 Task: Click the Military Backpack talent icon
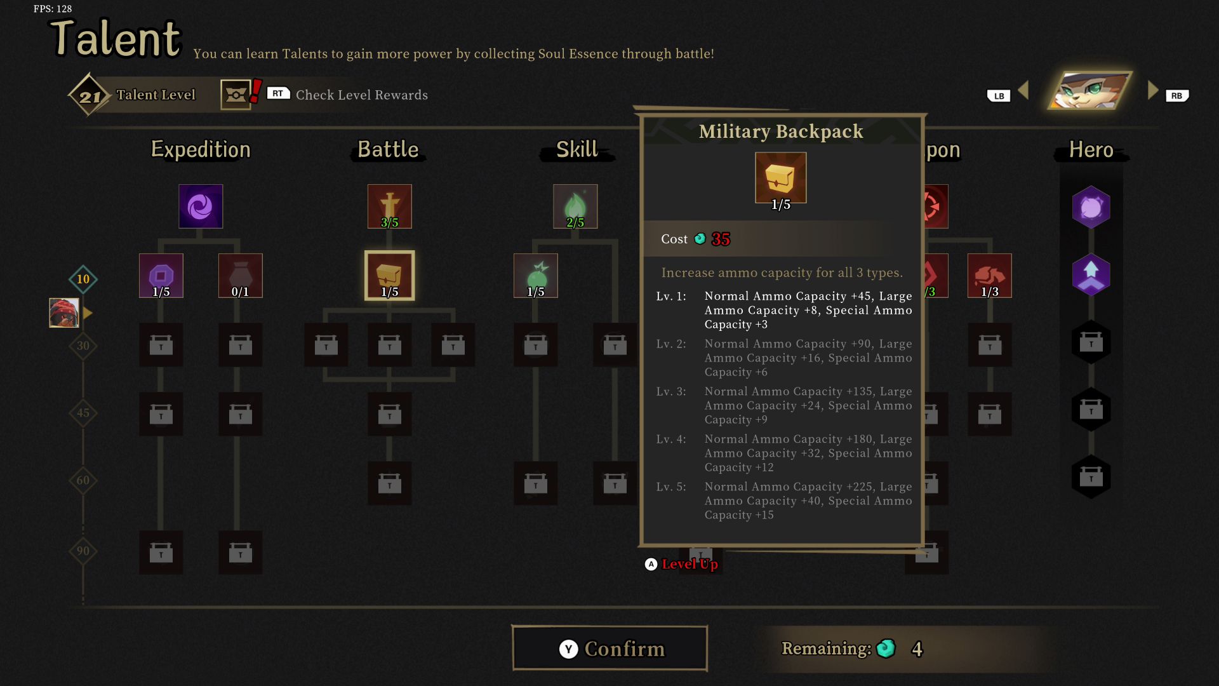(x=389, y=275)
